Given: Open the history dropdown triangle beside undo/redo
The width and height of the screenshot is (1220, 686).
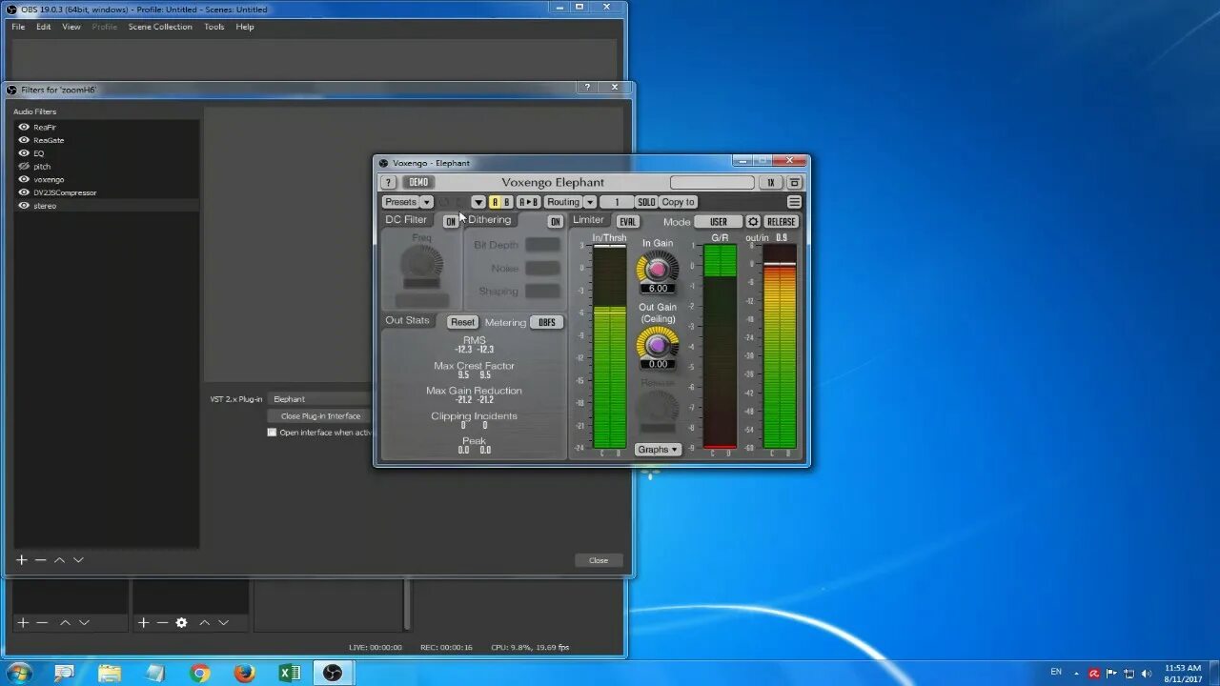Looking at the screenshot, I should 478,202.
